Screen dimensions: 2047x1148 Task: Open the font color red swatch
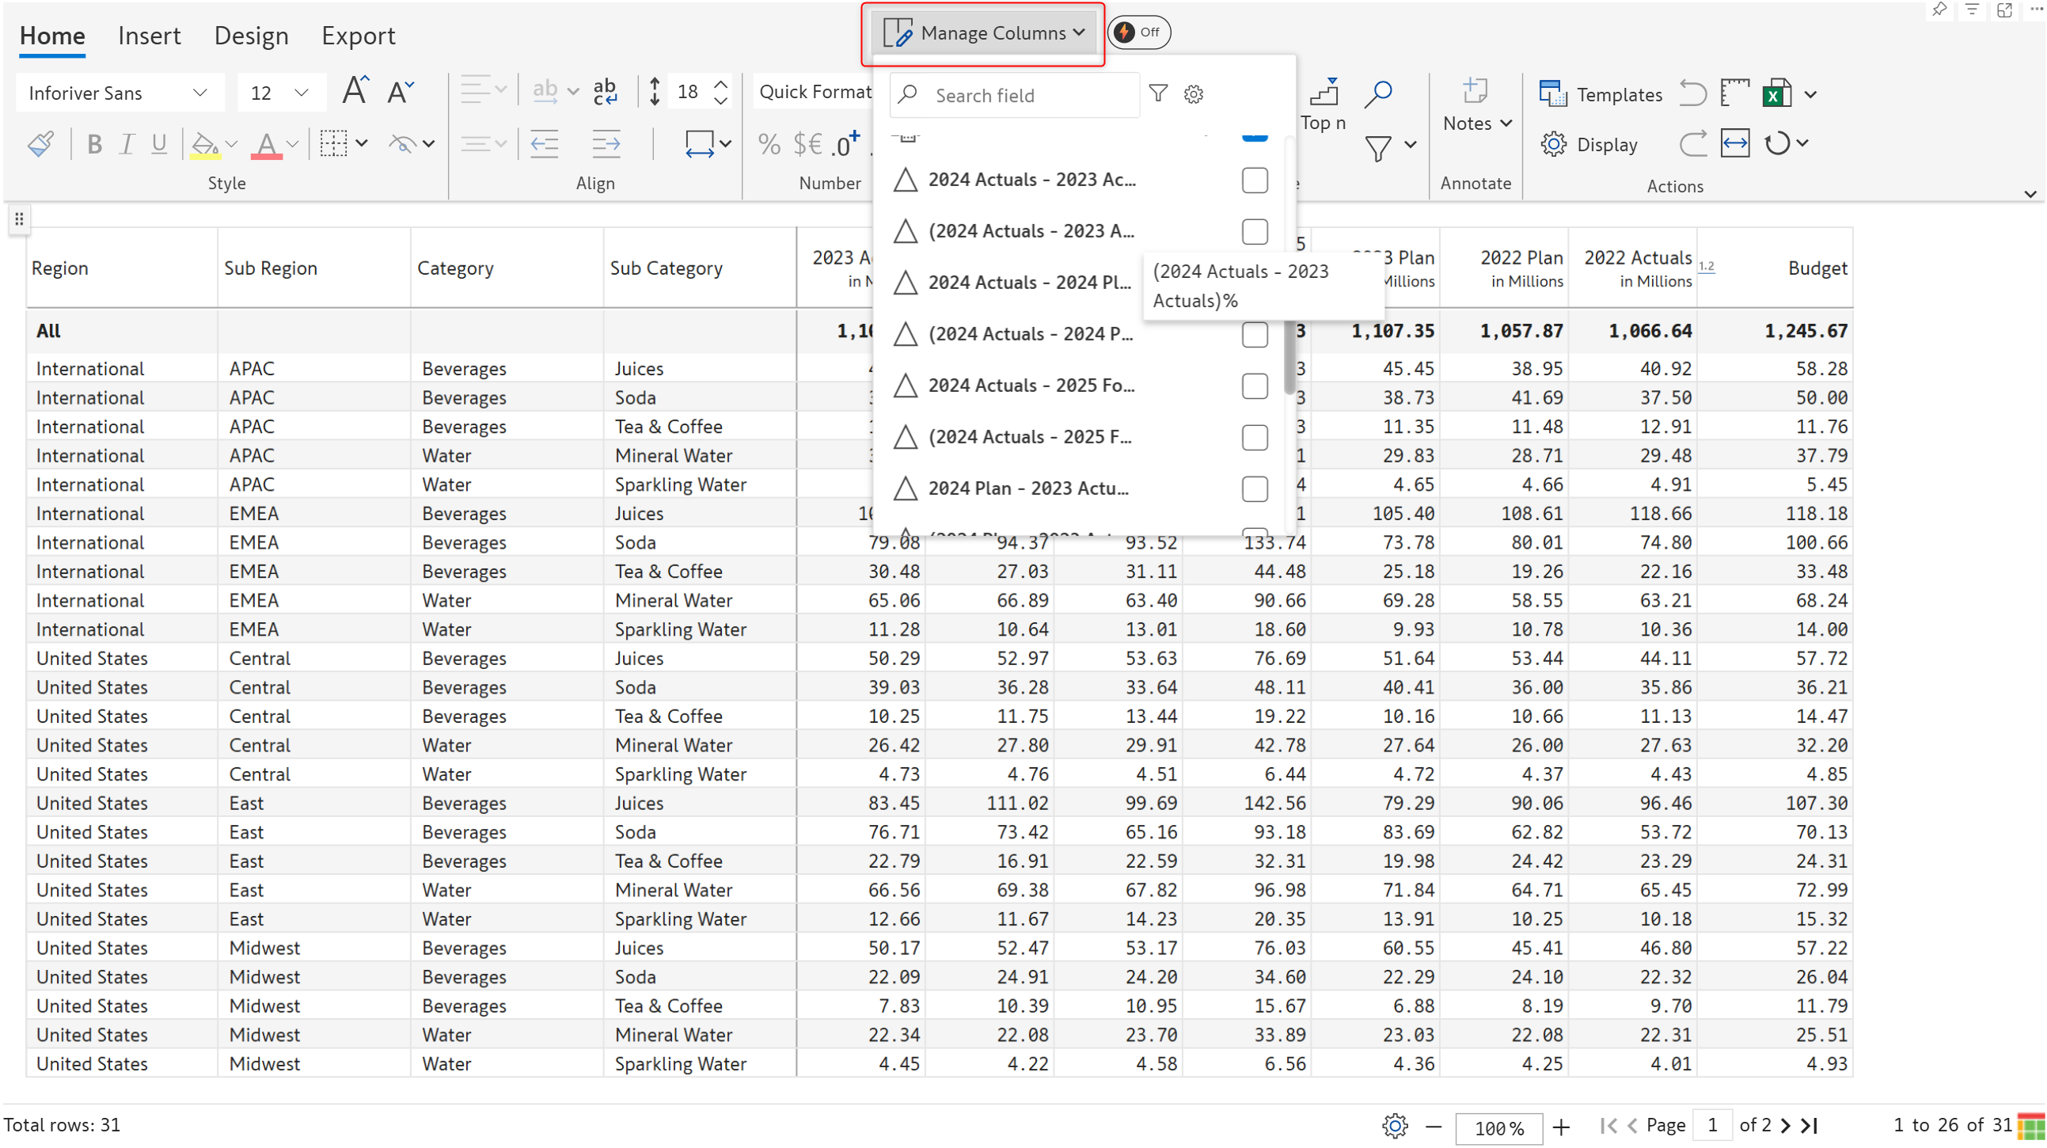(266, 145)
